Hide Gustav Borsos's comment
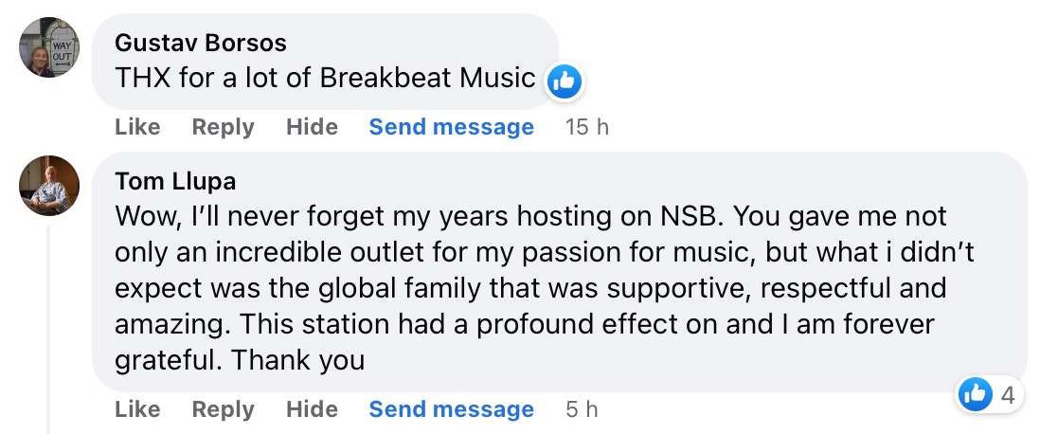The height and width of the screenshot is (434, 1040). [x=312, y=127]
